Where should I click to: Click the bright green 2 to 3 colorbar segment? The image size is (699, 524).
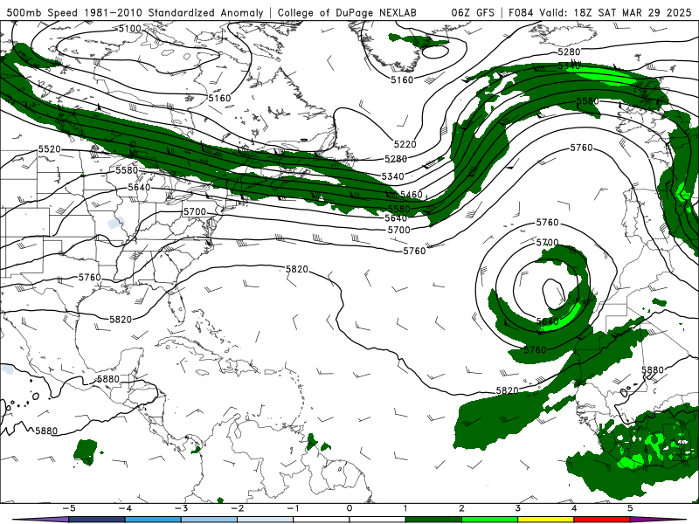click(489, 520)
